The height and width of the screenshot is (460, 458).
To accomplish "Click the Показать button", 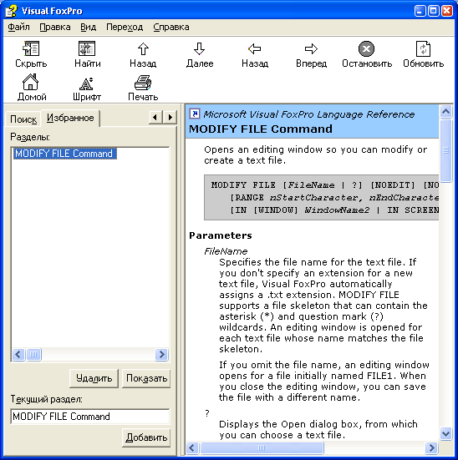I will (x=146, y=378).
